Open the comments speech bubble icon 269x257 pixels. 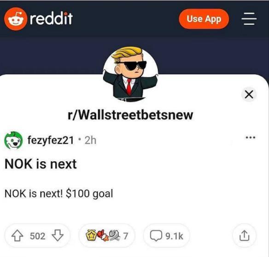coord(156,236)
